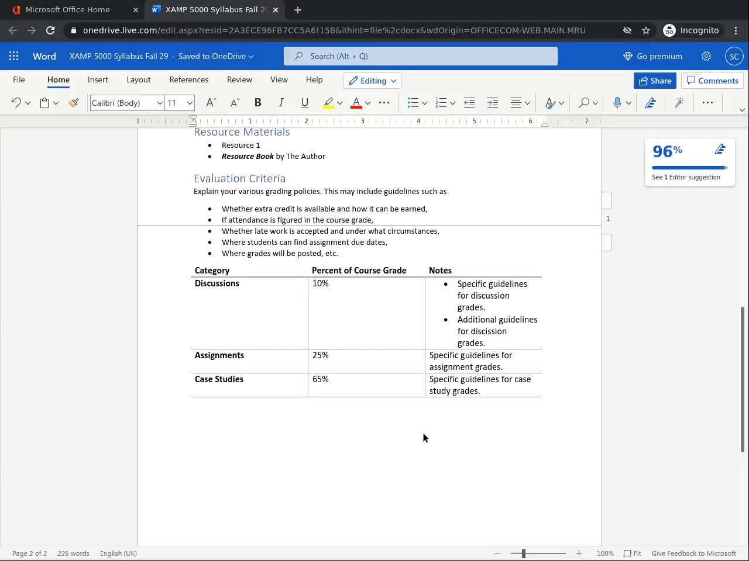The width and height of the screenshot is (749, 561).
Task: Toggle italic formatting
Action: point(281,103)
